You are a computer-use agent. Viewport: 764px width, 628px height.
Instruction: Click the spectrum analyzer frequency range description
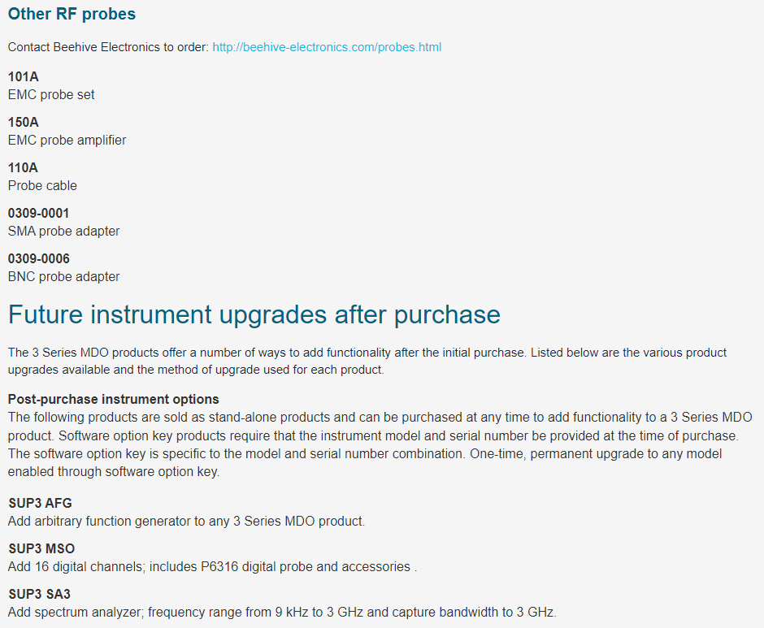282,612
